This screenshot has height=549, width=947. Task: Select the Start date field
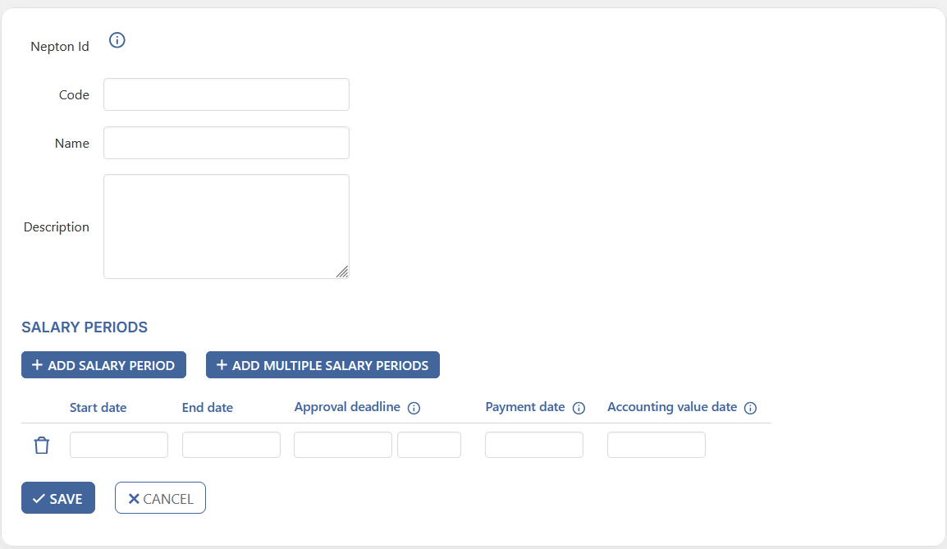click(119, 445)
